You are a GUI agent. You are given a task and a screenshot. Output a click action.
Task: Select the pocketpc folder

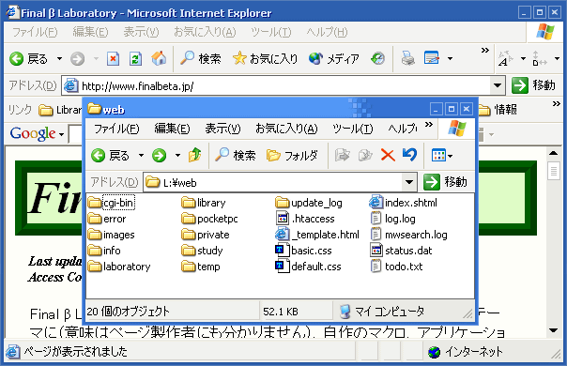(209, 219)
